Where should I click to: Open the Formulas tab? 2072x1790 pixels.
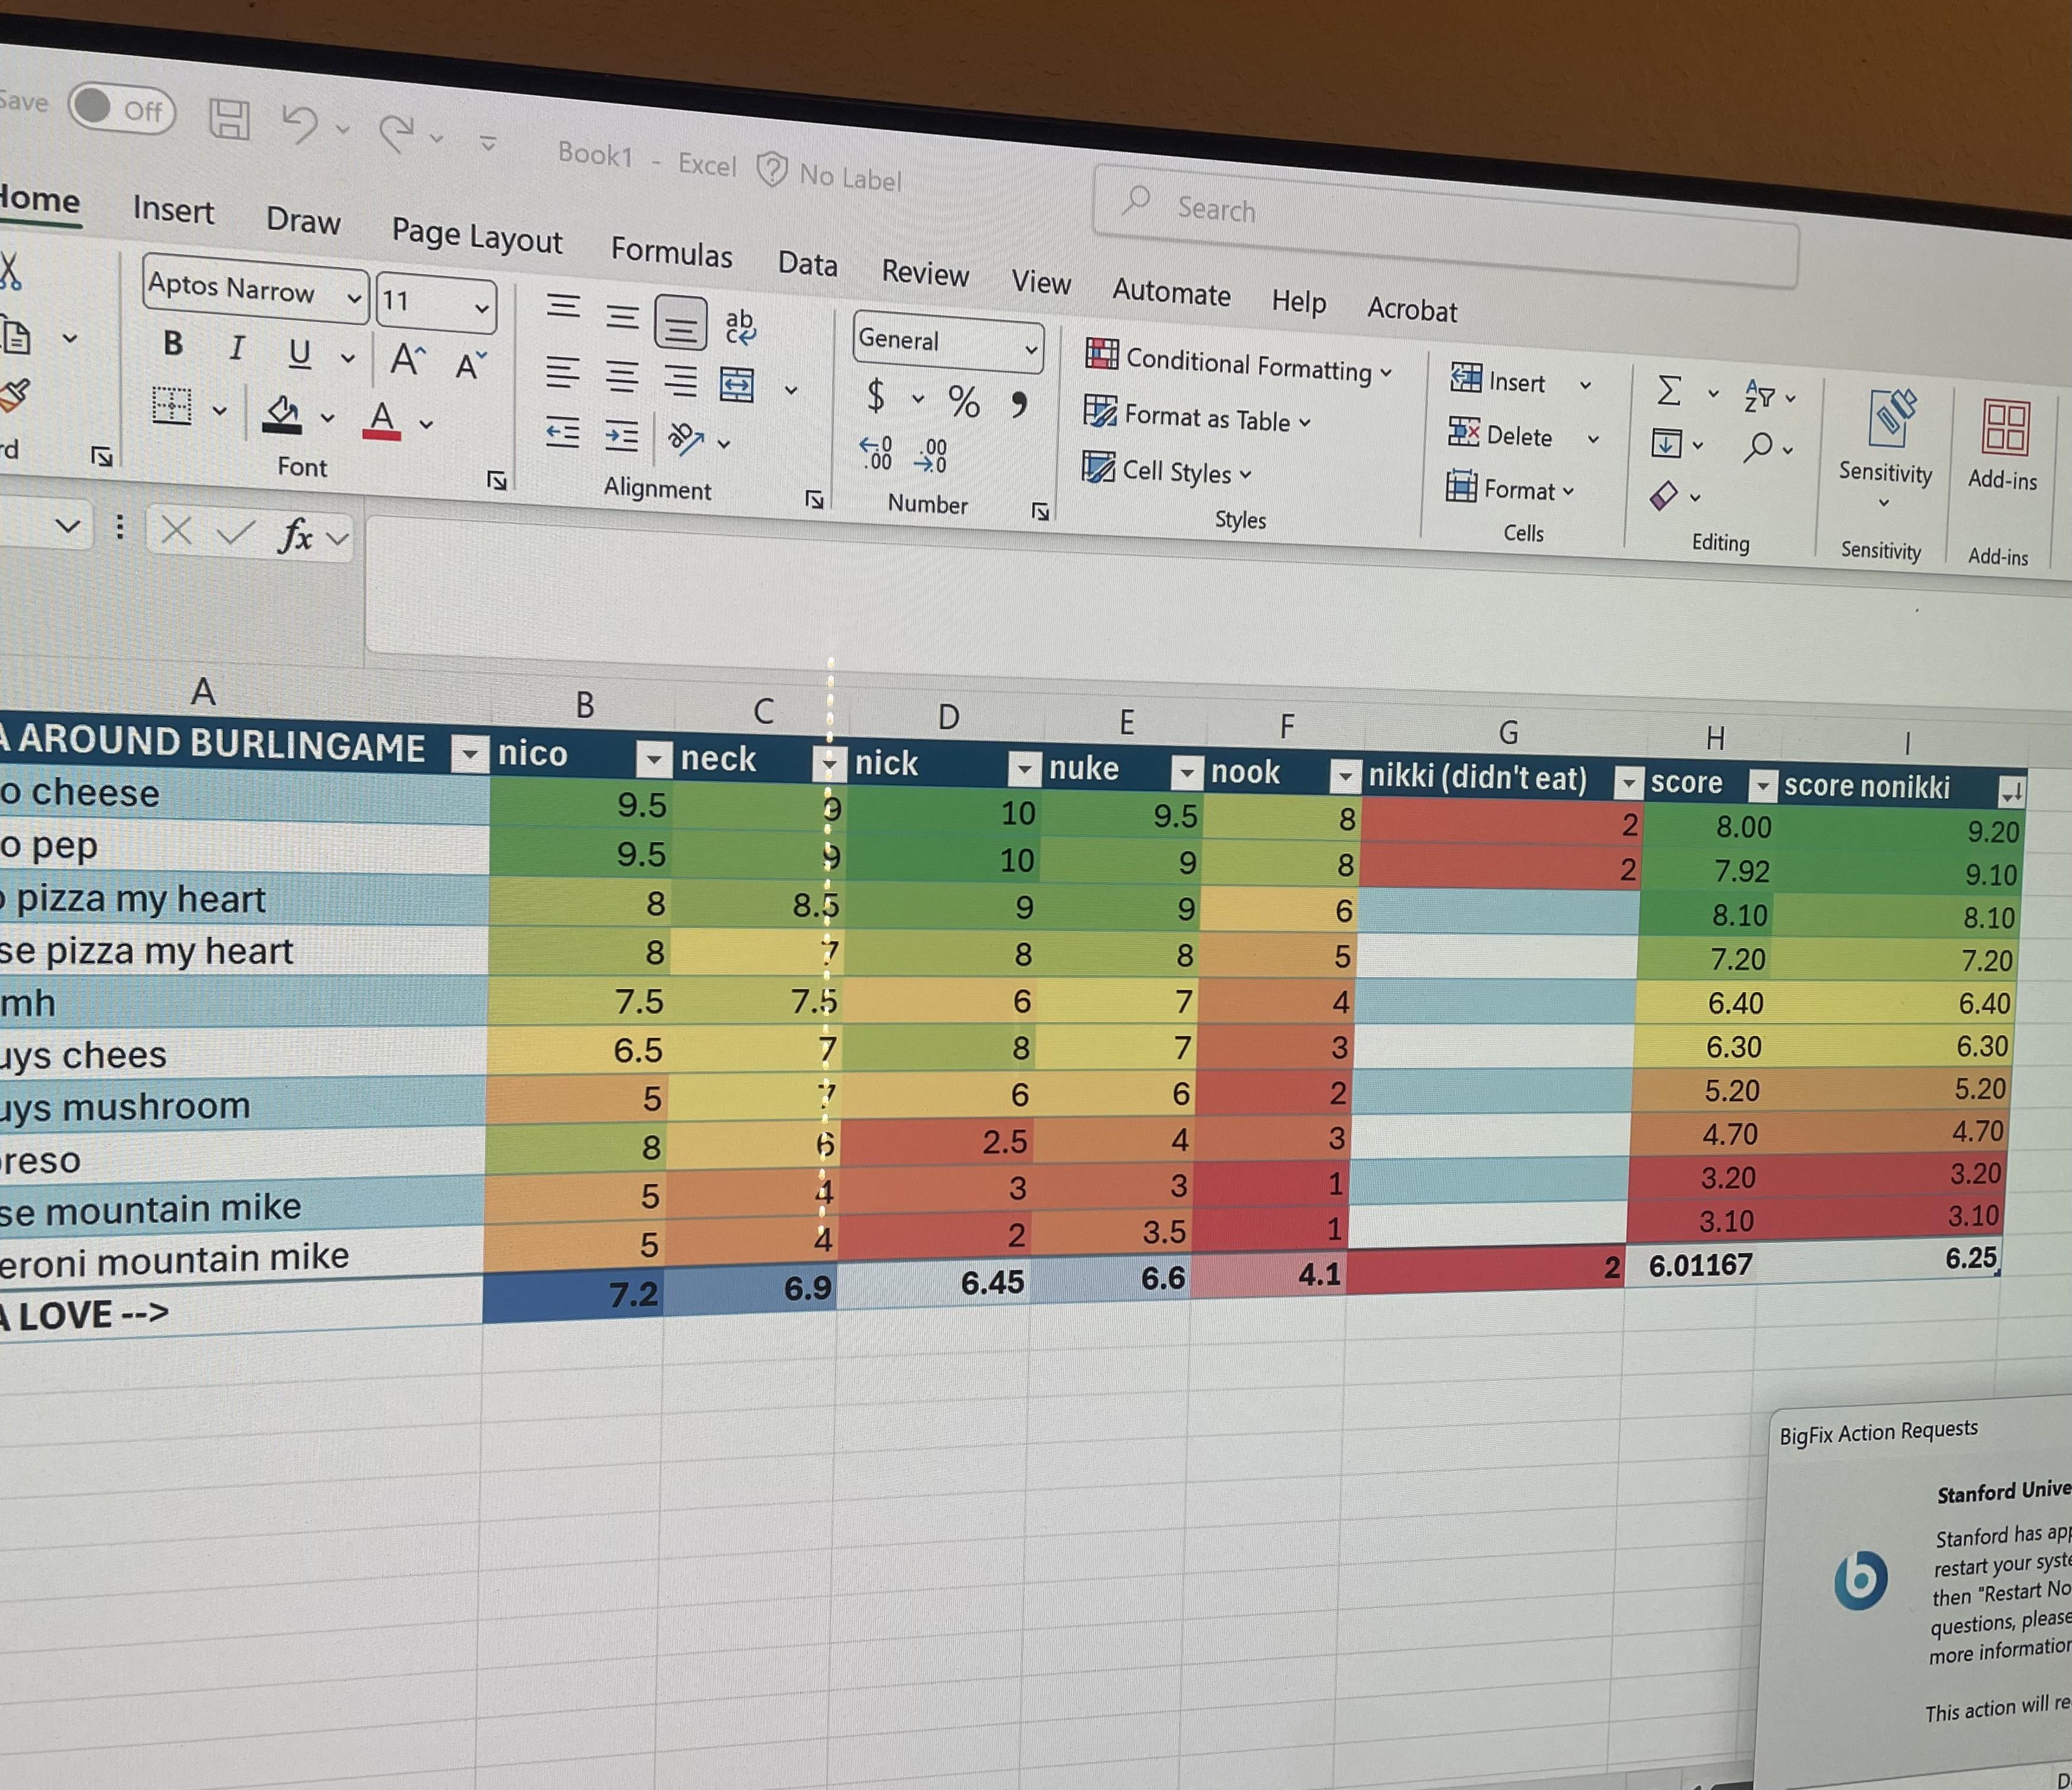671,252
